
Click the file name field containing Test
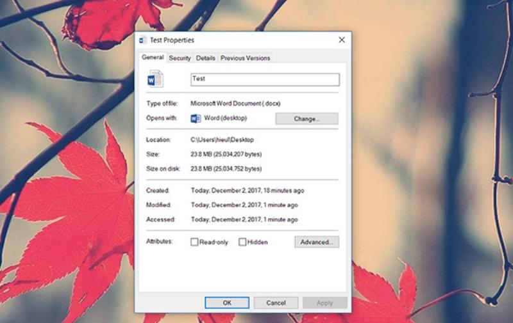[265, 79]
